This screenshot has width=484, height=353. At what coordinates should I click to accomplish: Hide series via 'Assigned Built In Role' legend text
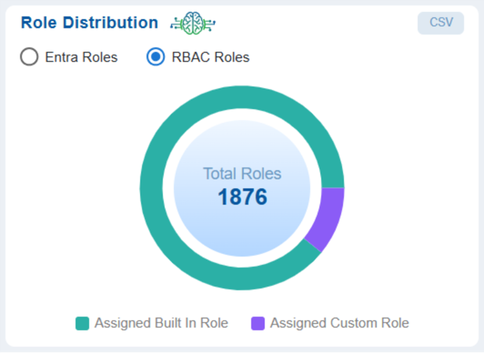(x=161, y=323)
